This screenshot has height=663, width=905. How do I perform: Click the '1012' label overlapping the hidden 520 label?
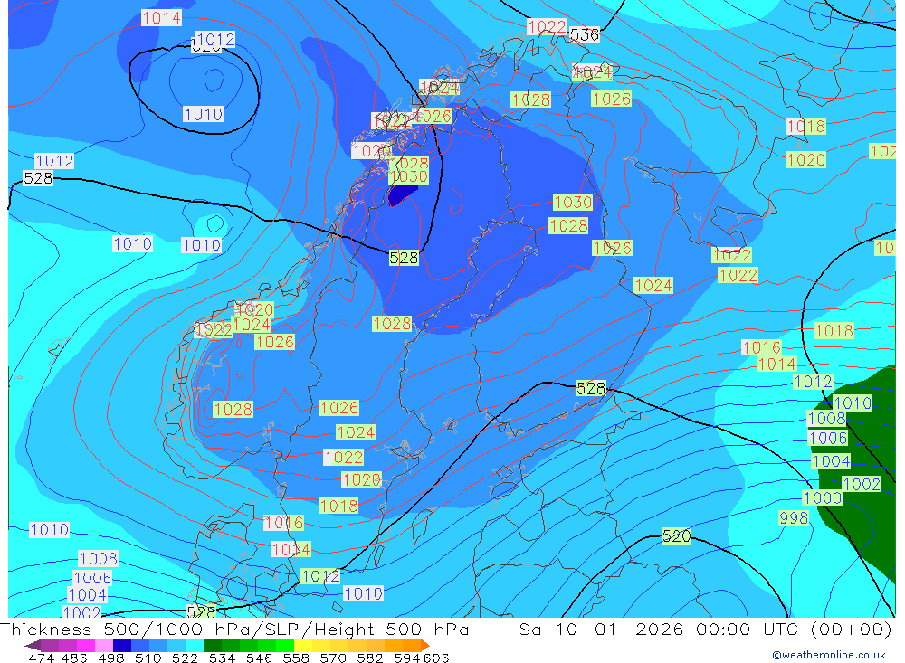[215, 39]
